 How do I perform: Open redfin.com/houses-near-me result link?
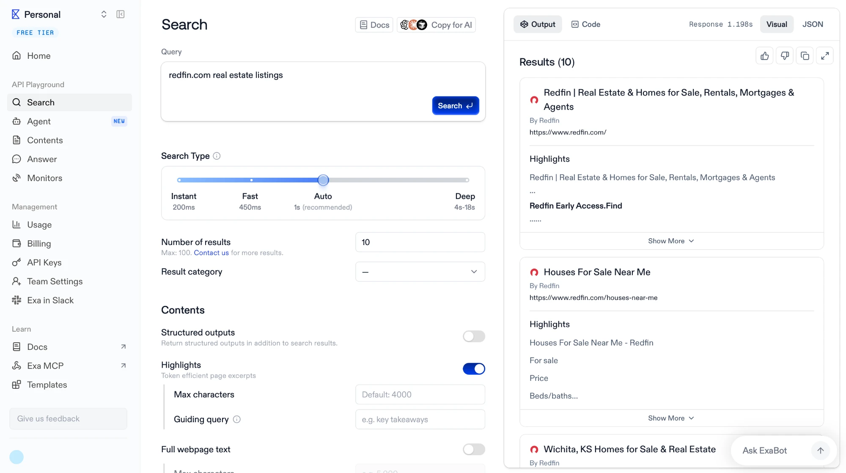point(593,298)
